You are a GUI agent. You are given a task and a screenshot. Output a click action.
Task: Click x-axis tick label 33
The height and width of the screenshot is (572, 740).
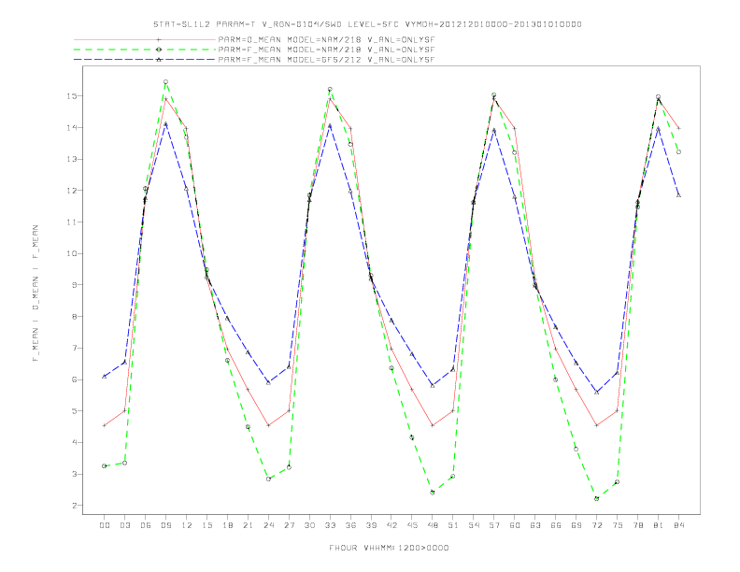(x=331, y=525)
